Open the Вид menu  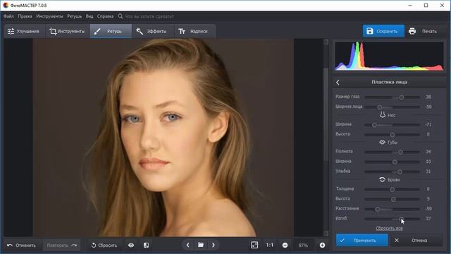tap(89, 16)
